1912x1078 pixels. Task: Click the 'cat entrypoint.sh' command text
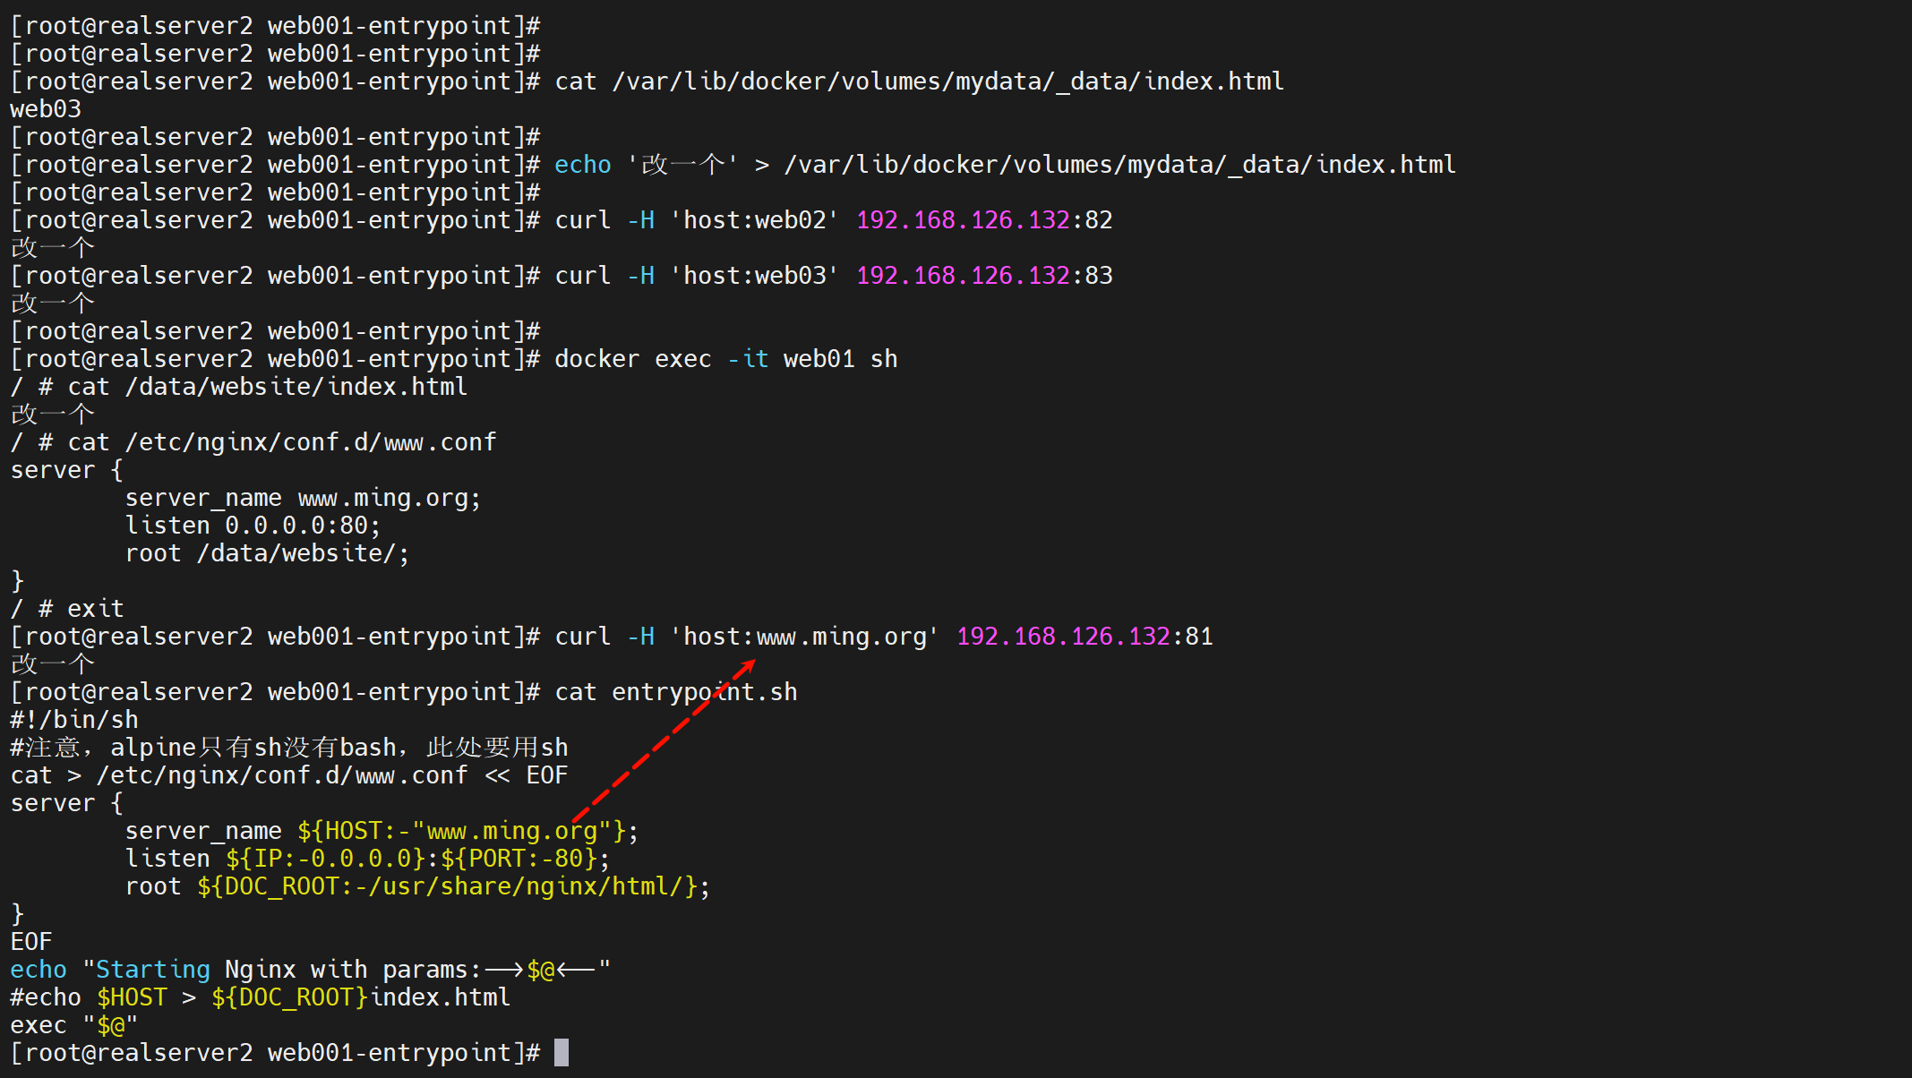pos(675,692)
